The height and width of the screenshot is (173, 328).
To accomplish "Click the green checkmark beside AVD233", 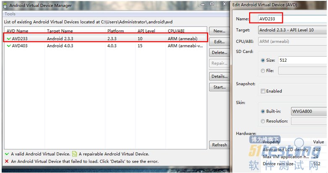I will [x=9, y=39].
